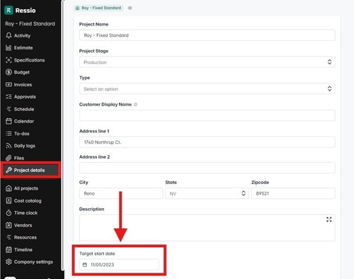This screenshot has height=279, width=354.
Task: Click the Project details wrench icon
Action: pos(8,170)
